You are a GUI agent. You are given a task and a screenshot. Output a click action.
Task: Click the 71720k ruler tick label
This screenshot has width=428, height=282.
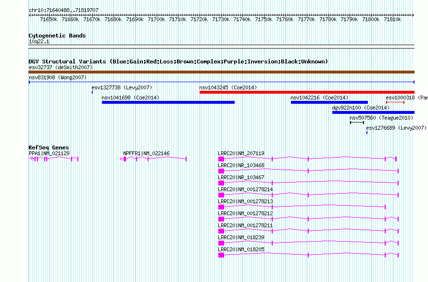point(199,19)
